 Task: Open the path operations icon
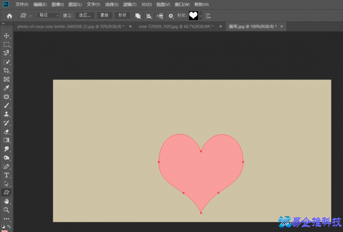(138, 16)
